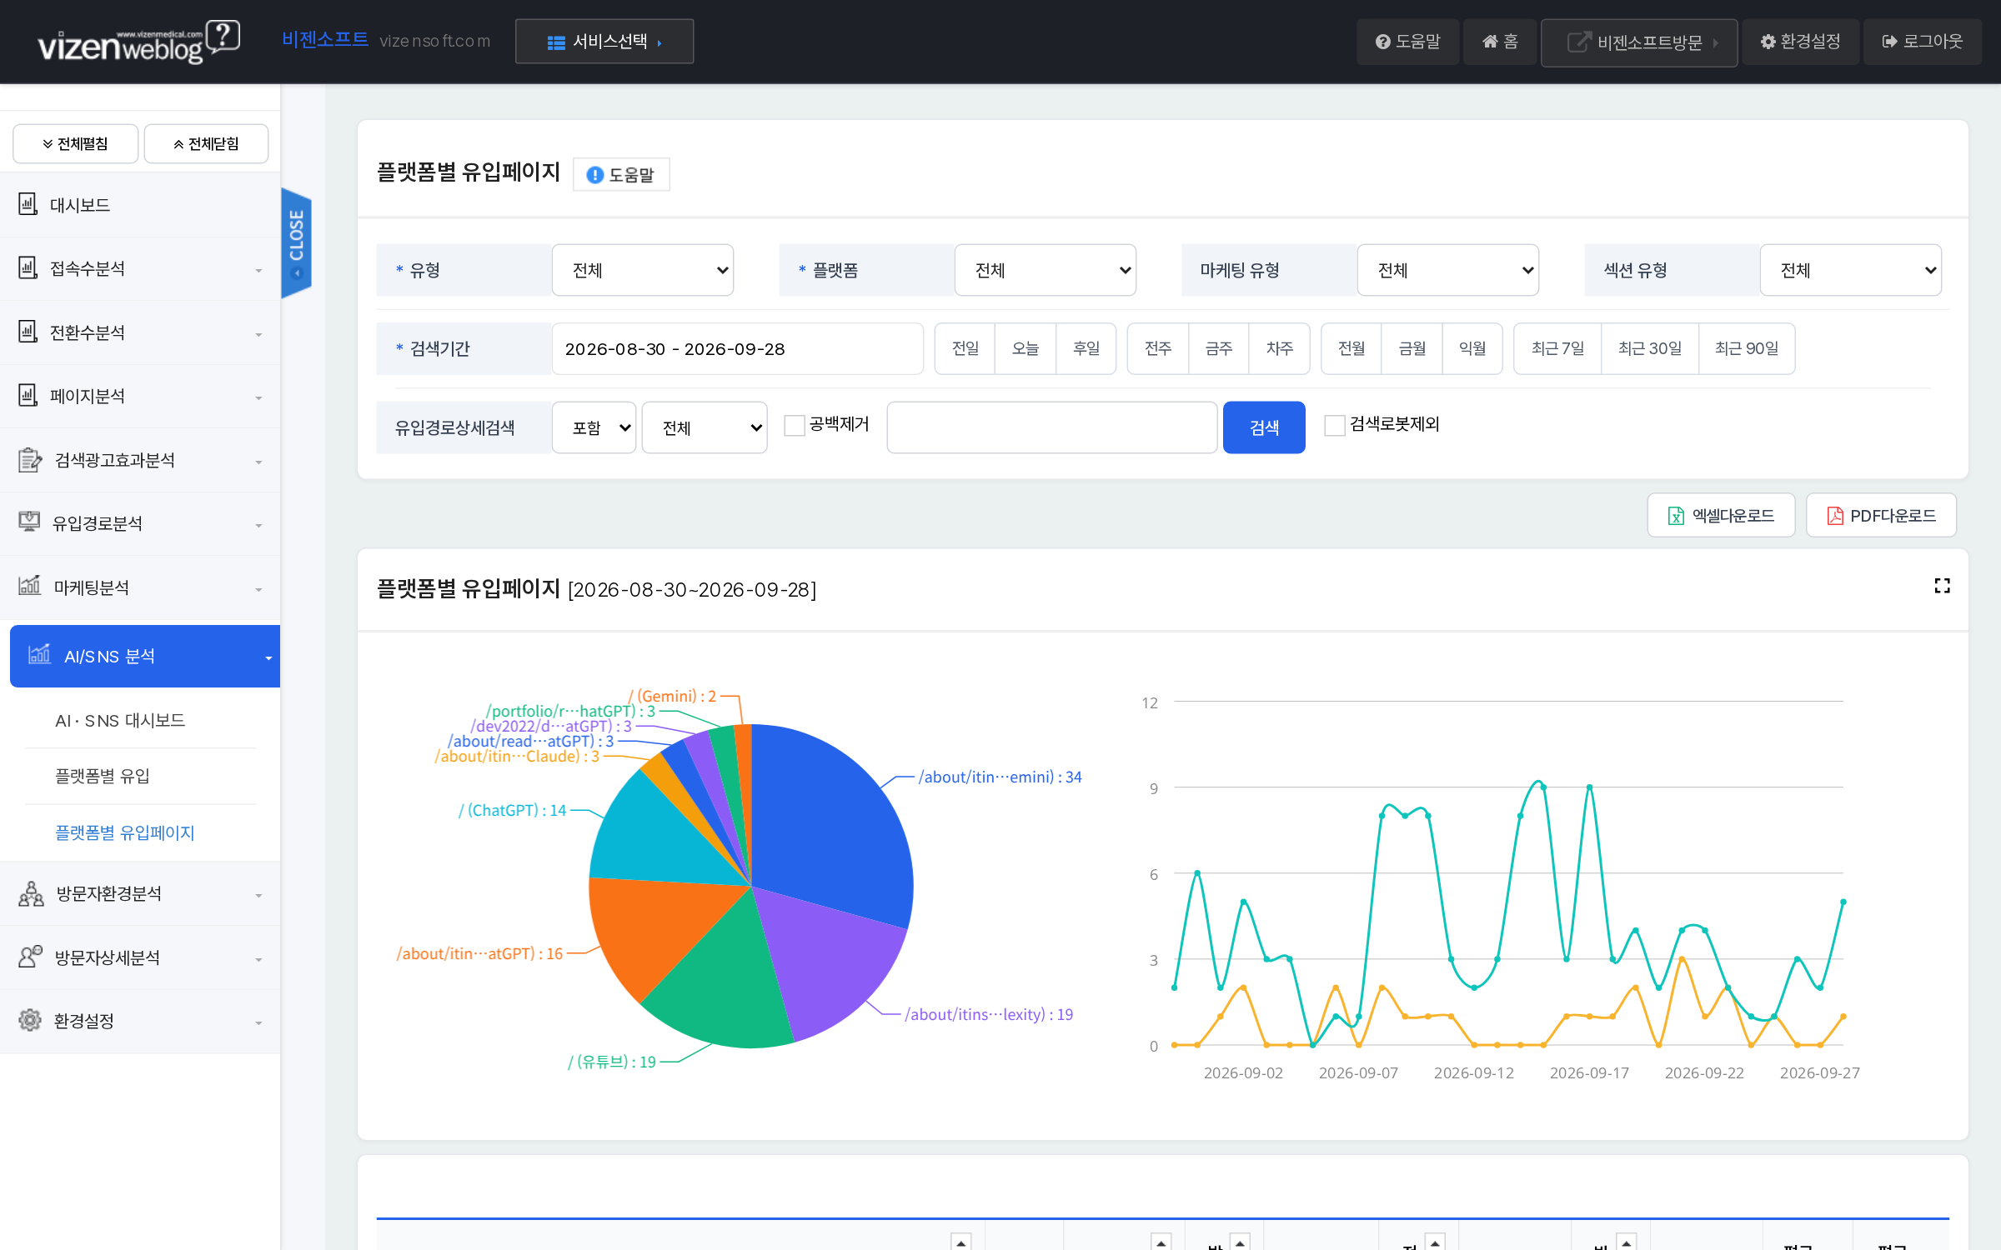The height and width of the screenshot is (1250, 2001).
Task: Select the 최근 30일 period button
Action: point(1649,348)
